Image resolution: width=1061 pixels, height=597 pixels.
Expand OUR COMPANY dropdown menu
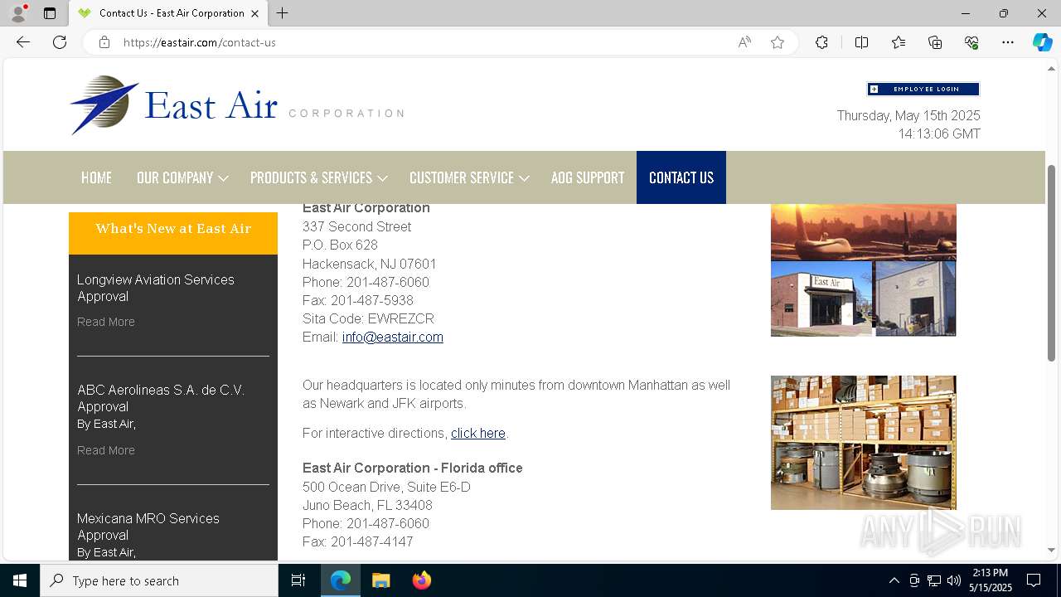click(182, 177)
